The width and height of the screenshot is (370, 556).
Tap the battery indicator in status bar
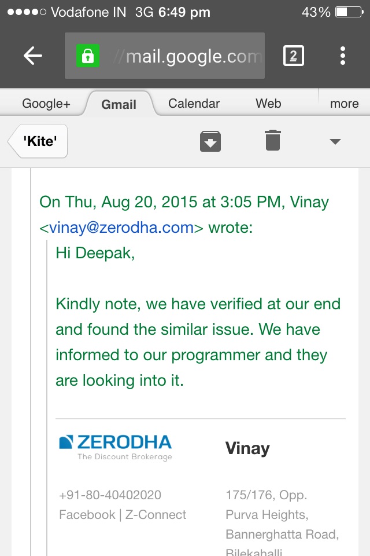[x=349, y=12]
